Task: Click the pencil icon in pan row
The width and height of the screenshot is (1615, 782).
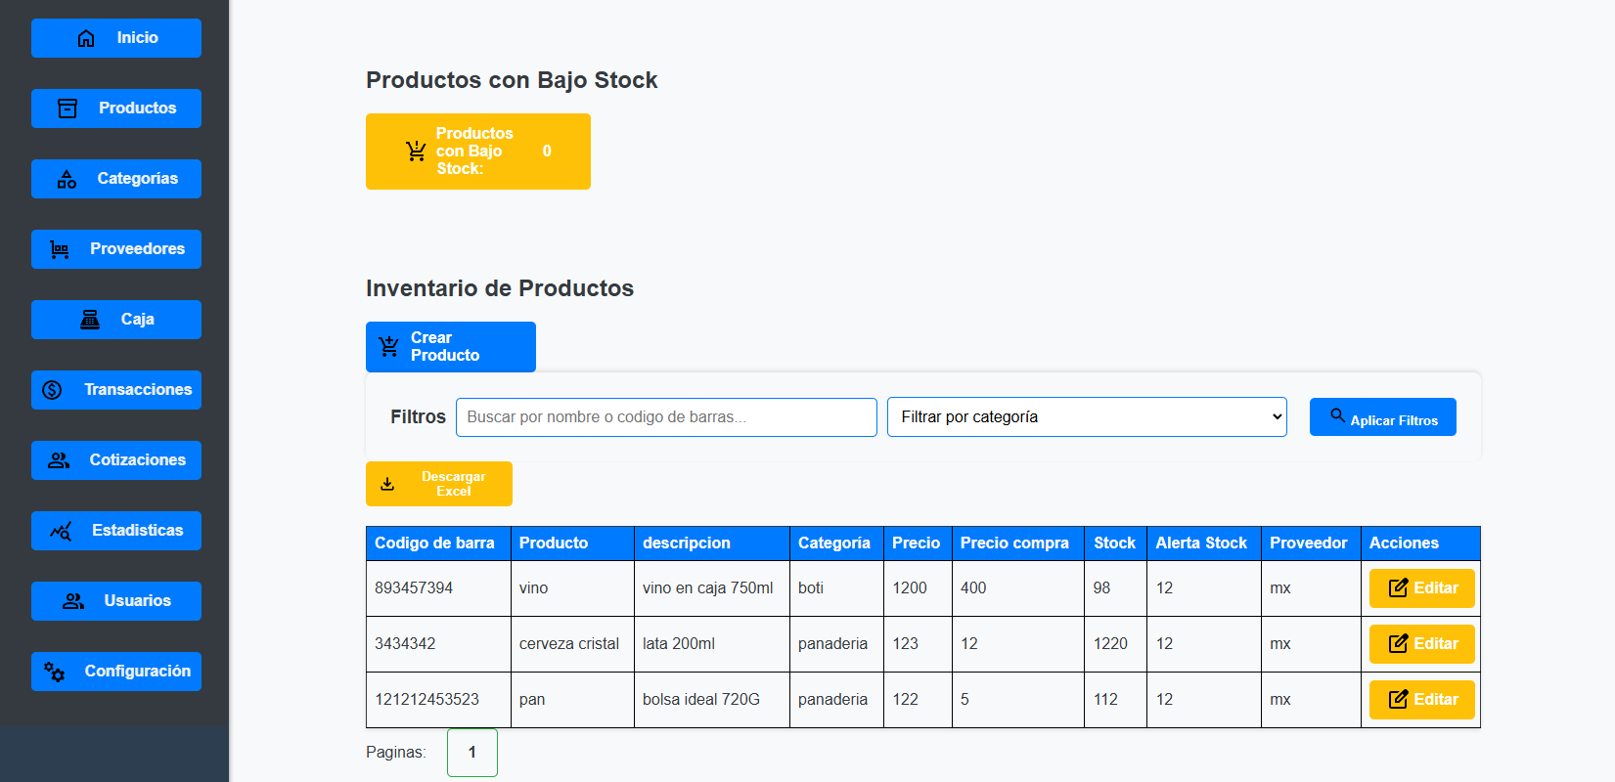Action: tap(1399, 699)
